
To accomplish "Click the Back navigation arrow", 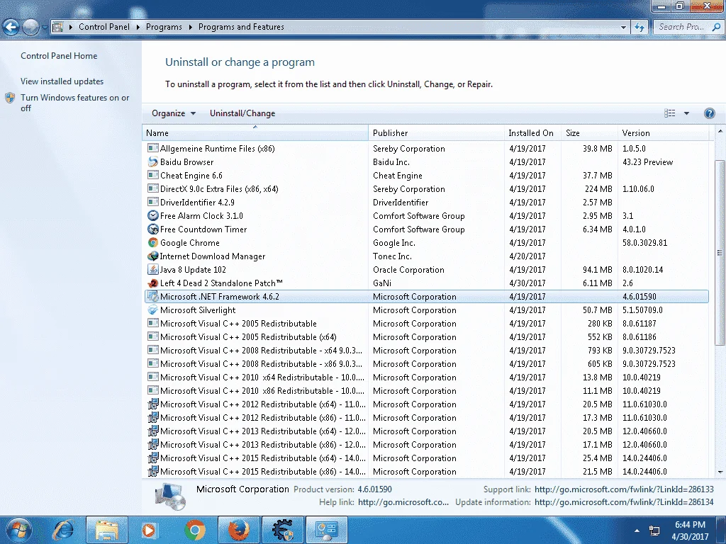I will (11, 27).
